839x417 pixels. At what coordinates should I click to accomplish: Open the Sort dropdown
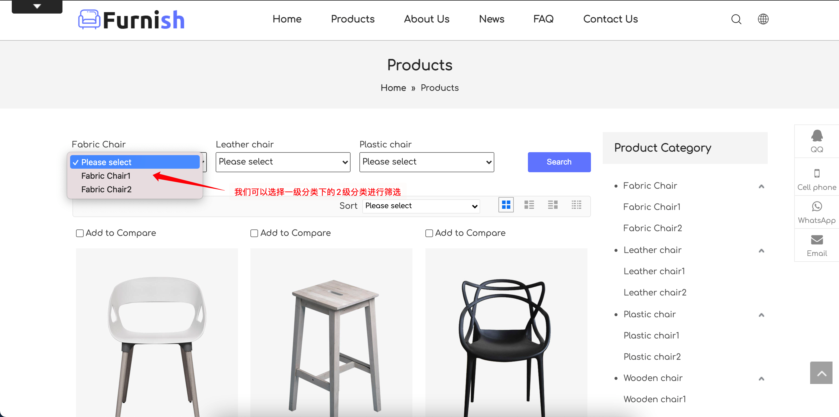[421, 206]
